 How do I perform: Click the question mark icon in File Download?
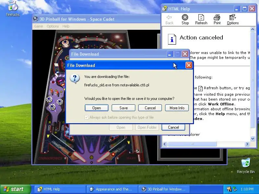click(75, 79)
